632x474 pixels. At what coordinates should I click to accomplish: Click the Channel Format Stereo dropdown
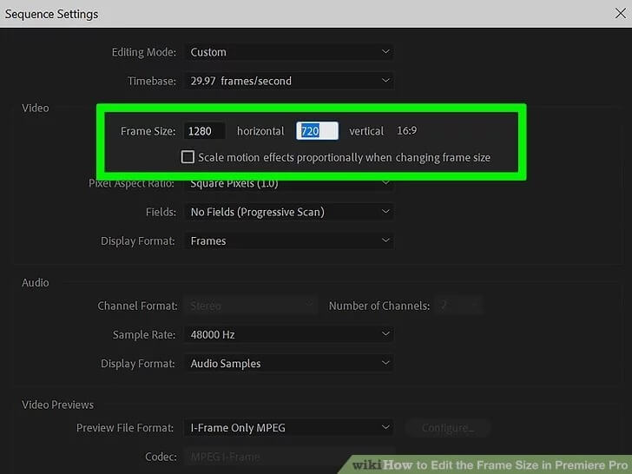click(250, 306)
